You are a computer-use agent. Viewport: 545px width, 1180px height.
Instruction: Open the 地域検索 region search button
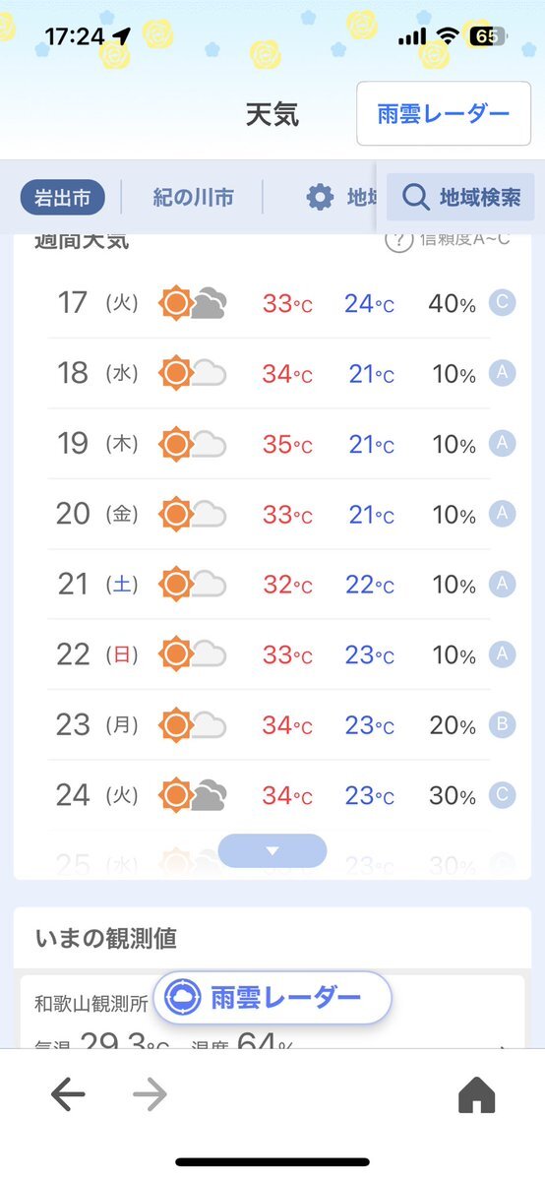(460, 197)
